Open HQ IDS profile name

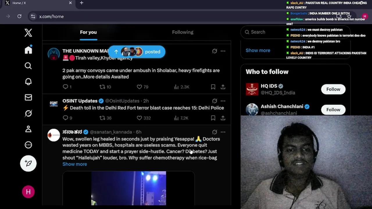(269, 86)
